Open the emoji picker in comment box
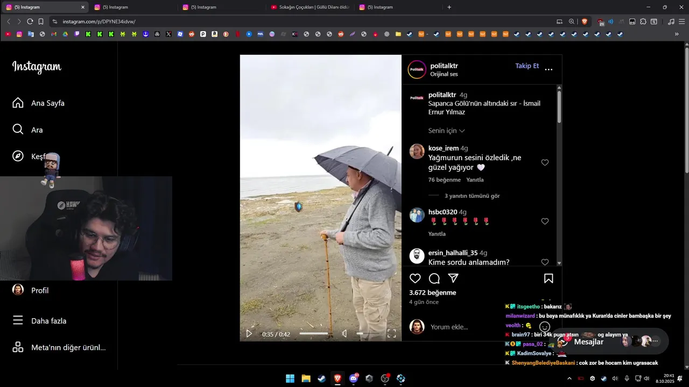The height and width of the screenshot is (387, 689). tap(544, 327)
